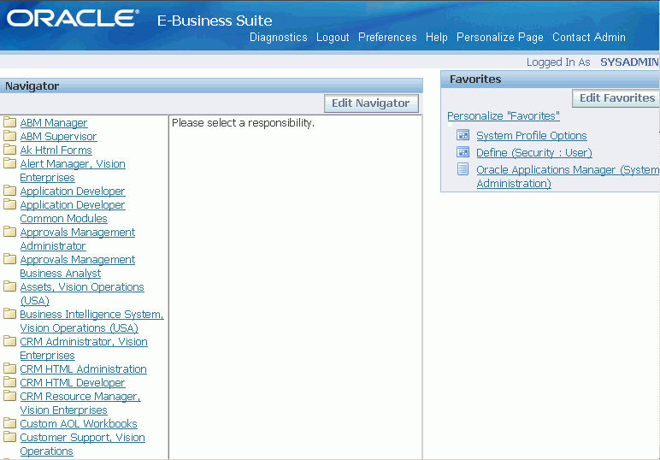Click the folder icon beside CRM HTML Administration
This screenshot has width=660, height=460.
10,369
